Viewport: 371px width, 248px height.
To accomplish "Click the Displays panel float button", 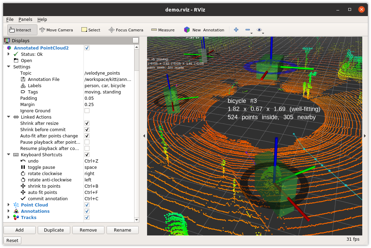I will click(136, 40).
